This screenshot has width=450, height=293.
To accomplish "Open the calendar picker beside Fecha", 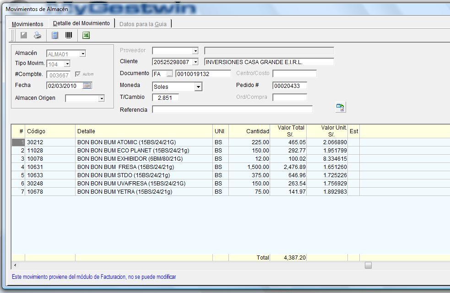I will tap(87, 86).
